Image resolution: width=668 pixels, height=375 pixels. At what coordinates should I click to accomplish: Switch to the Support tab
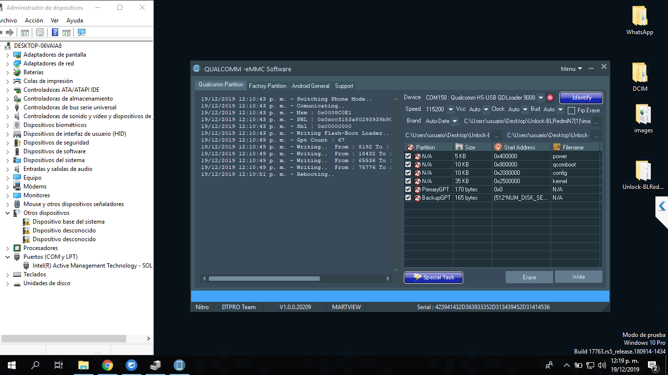pos(344,85)
